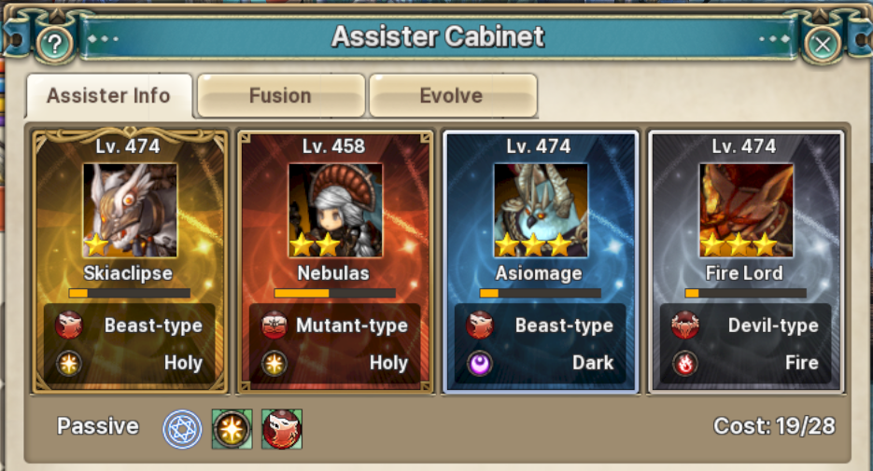Click Asiomage's Dark element icon
The width and height of the screenshot is (873, 471).
coord(480,364)
